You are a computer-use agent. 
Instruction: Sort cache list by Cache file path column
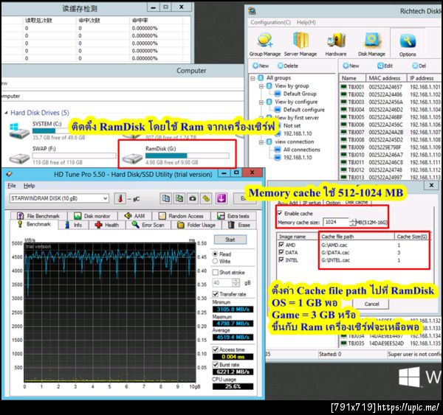(357, 237)
